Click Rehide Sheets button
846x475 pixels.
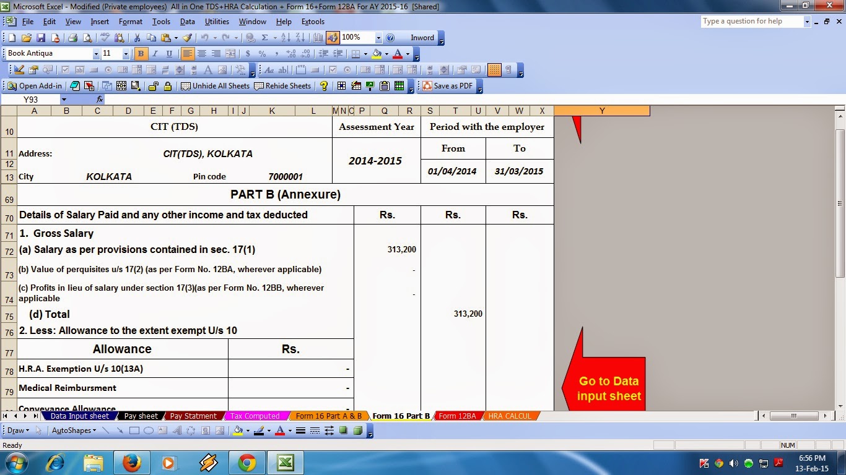click(282, 86)
